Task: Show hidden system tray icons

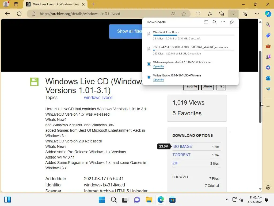Action: (227, 200)
